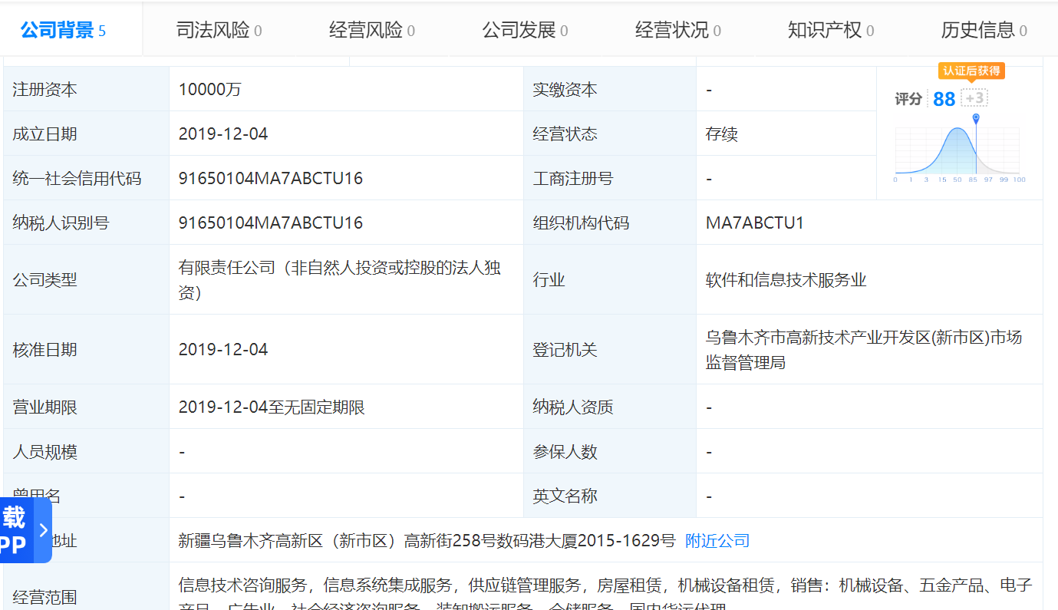Image resolution: width=1058 pixels, height=610 pixels.
Task: Click the 软件和信息技术服务业 industry value
Action: (786, 280)
